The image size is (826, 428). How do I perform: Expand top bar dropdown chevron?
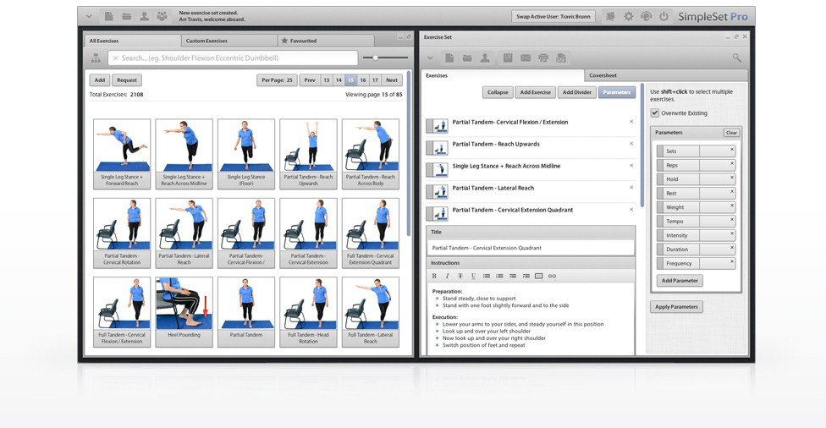pos(89,16)
